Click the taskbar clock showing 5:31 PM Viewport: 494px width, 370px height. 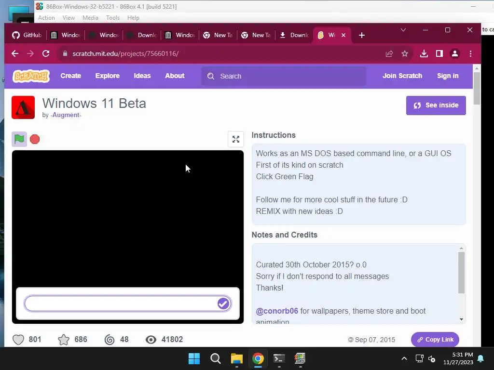click(x=458, y=358)
